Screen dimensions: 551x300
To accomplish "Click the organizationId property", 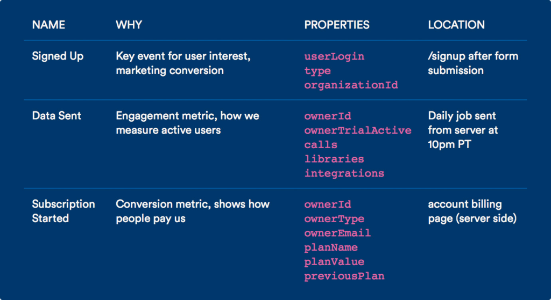I will (351, 85).
